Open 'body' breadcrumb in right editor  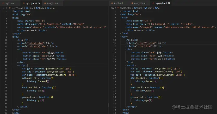pyautogui.click(x=150, y=8)
